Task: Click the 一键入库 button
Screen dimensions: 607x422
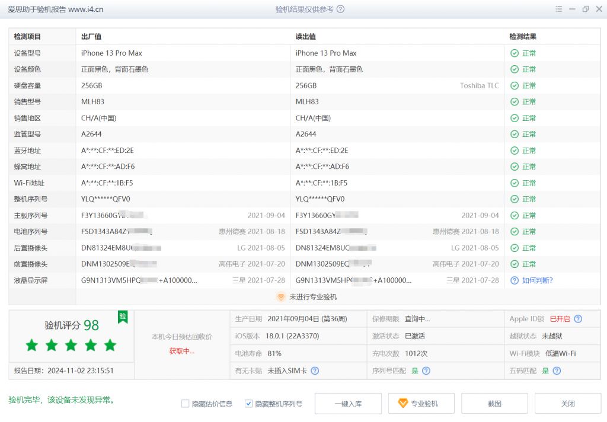Action: pyautogui.click(x=348, y=403)
